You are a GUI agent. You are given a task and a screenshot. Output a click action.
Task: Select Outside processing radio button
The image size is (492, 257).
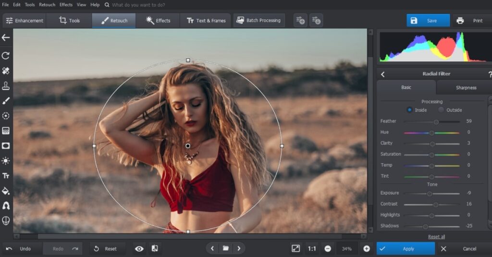pos(441,110)
